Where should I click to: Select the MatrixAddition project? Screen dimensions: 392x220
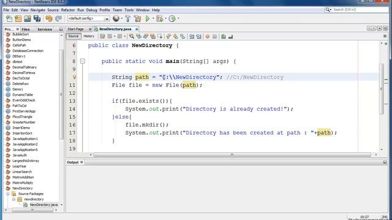[x=23, y=177]
